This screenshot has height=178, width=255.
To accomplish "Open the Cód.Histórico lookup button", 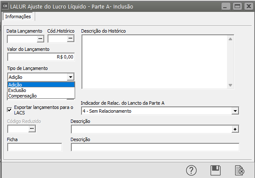I will [70, 39].
